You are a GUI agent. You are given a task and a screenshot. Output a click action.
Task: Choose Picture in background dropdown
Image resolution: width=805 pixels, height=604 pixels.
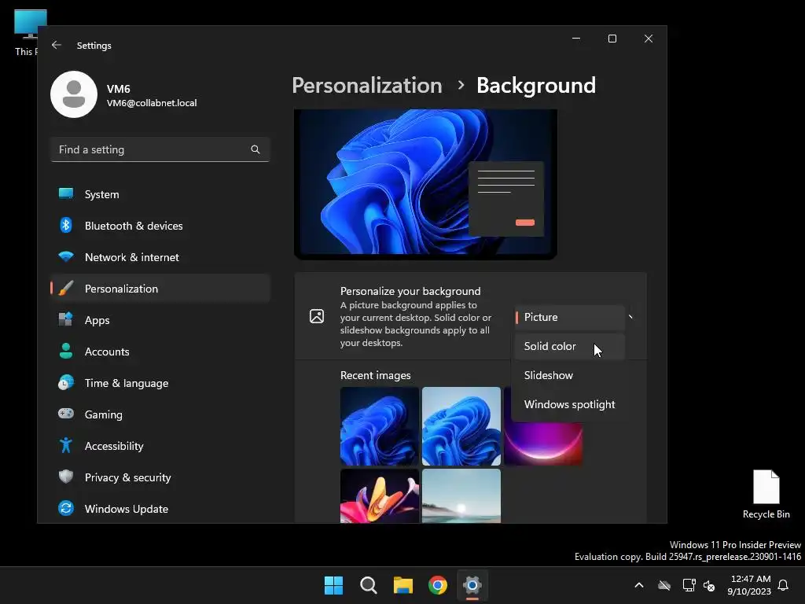coord(569,317)
